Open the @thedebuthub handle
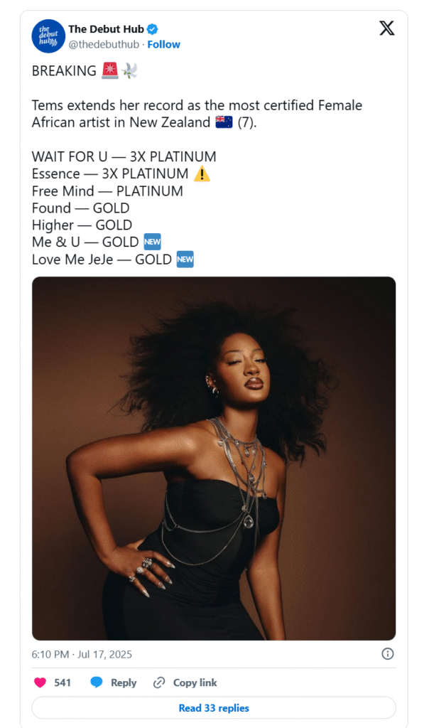This screenshot has width=429, height=728. [104, 45]
